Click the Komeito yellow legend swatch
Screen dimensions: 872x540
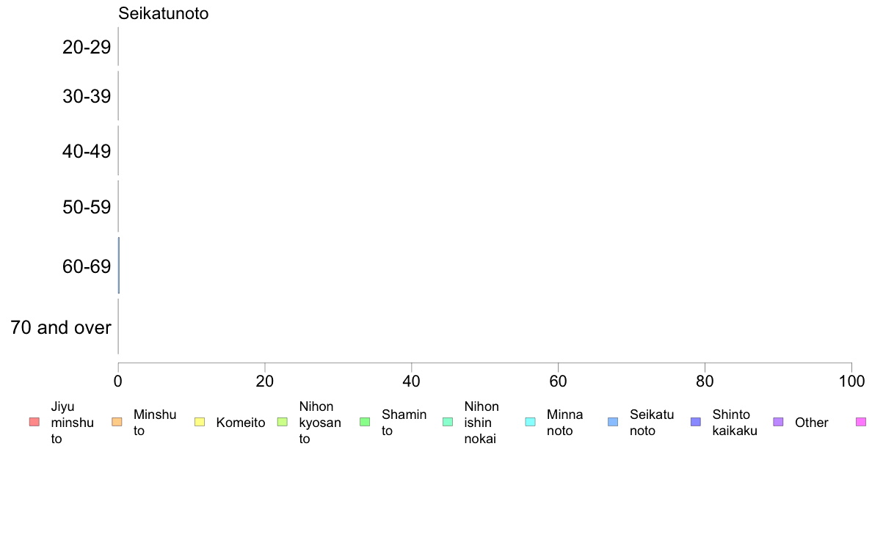[x=200, y=422]
